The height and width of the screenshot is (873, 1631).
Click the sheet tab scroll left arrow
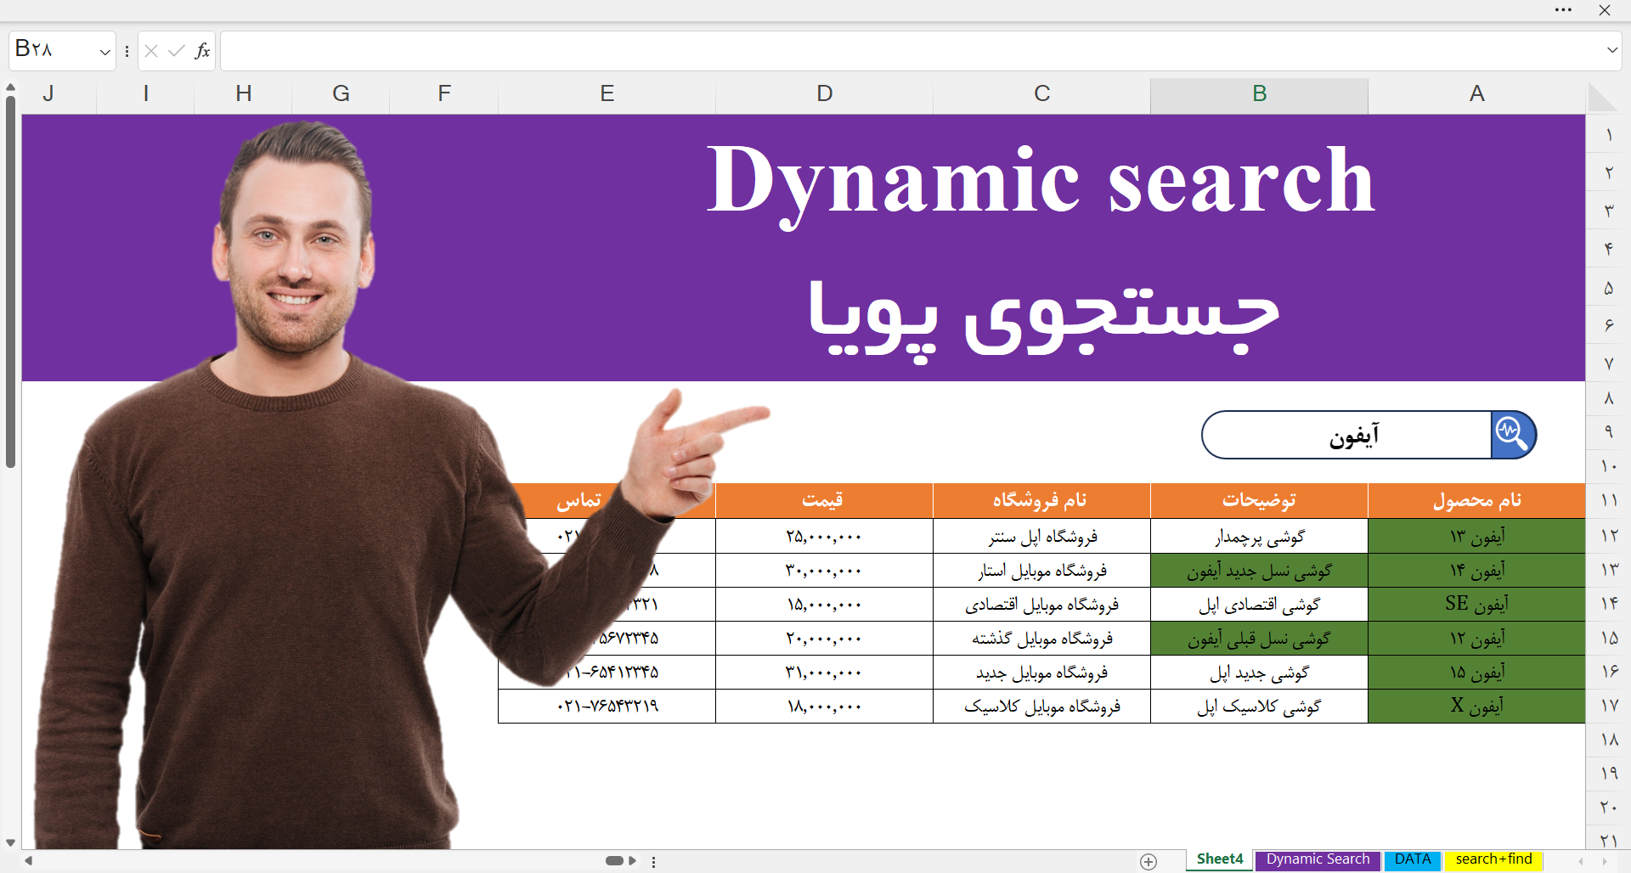1580,861
